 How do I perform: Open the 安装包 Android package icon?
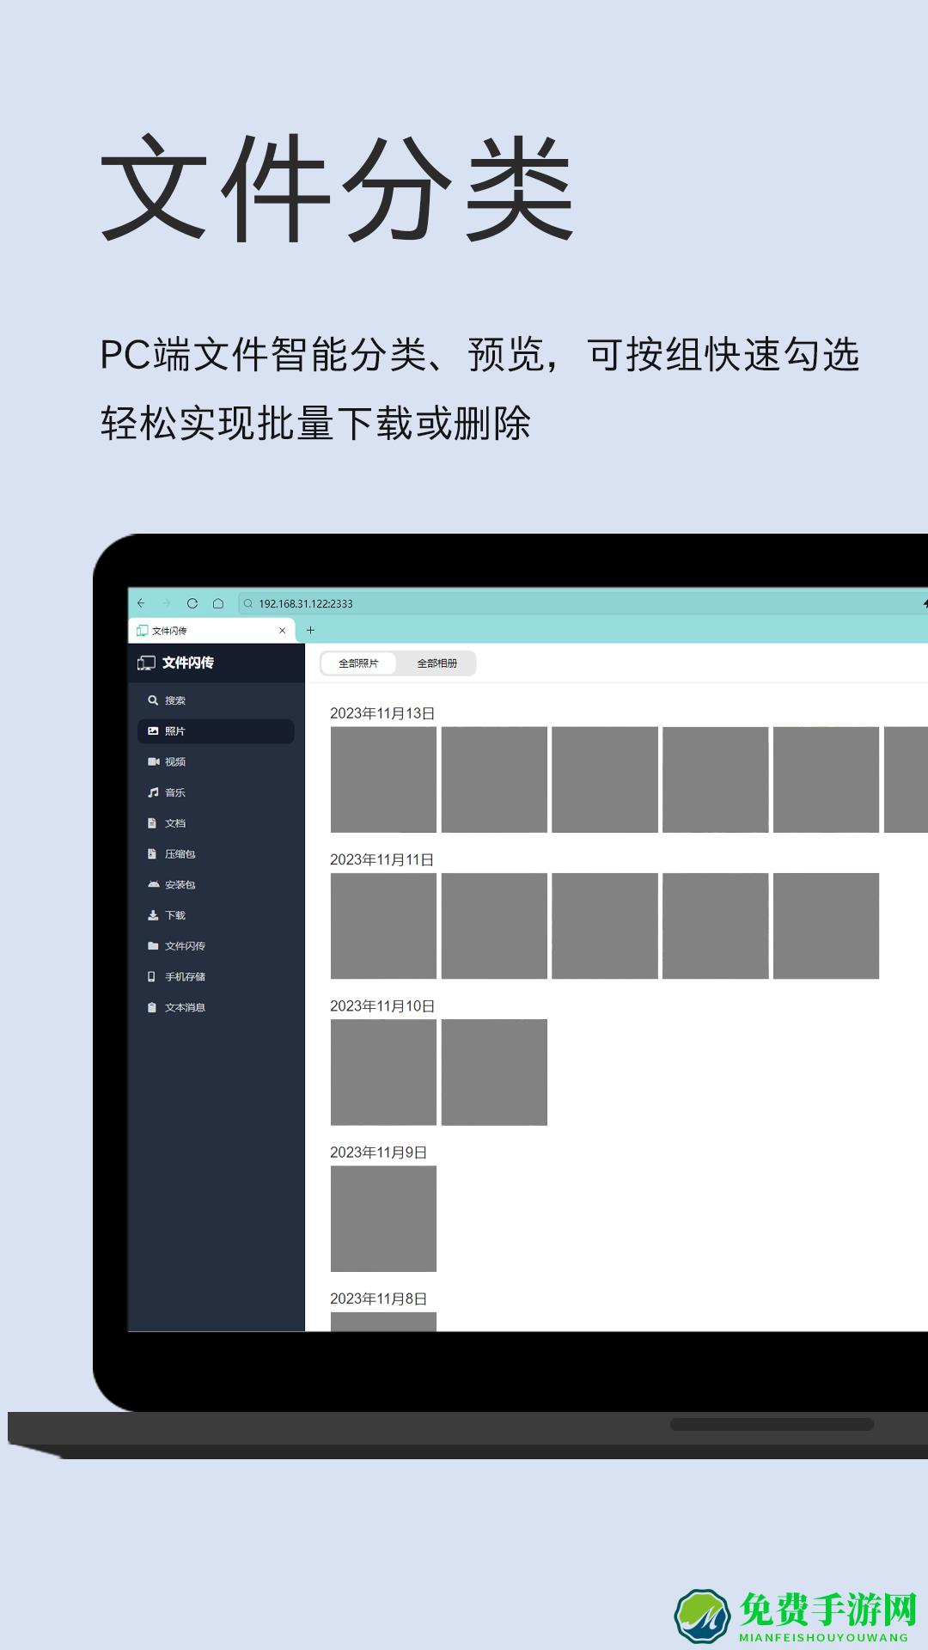(x=153, y=884)
